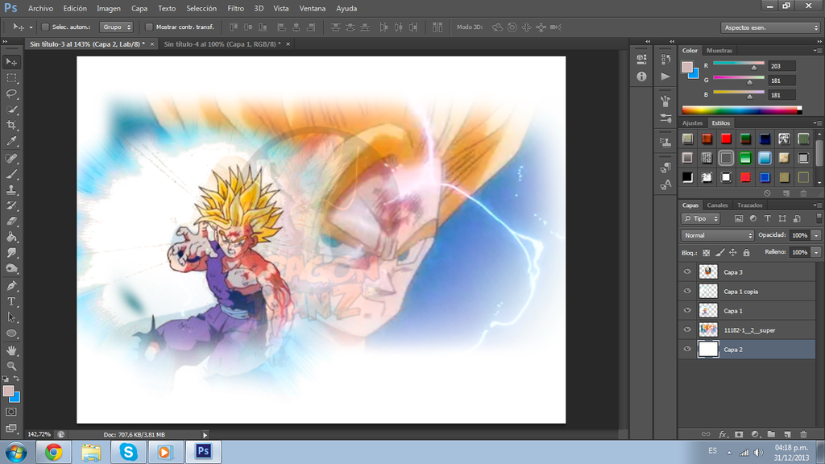825x464 pixels.
Task: Open the layer filter Tipo dropdown
Action: pyautogui.click(x=701, y=218)
